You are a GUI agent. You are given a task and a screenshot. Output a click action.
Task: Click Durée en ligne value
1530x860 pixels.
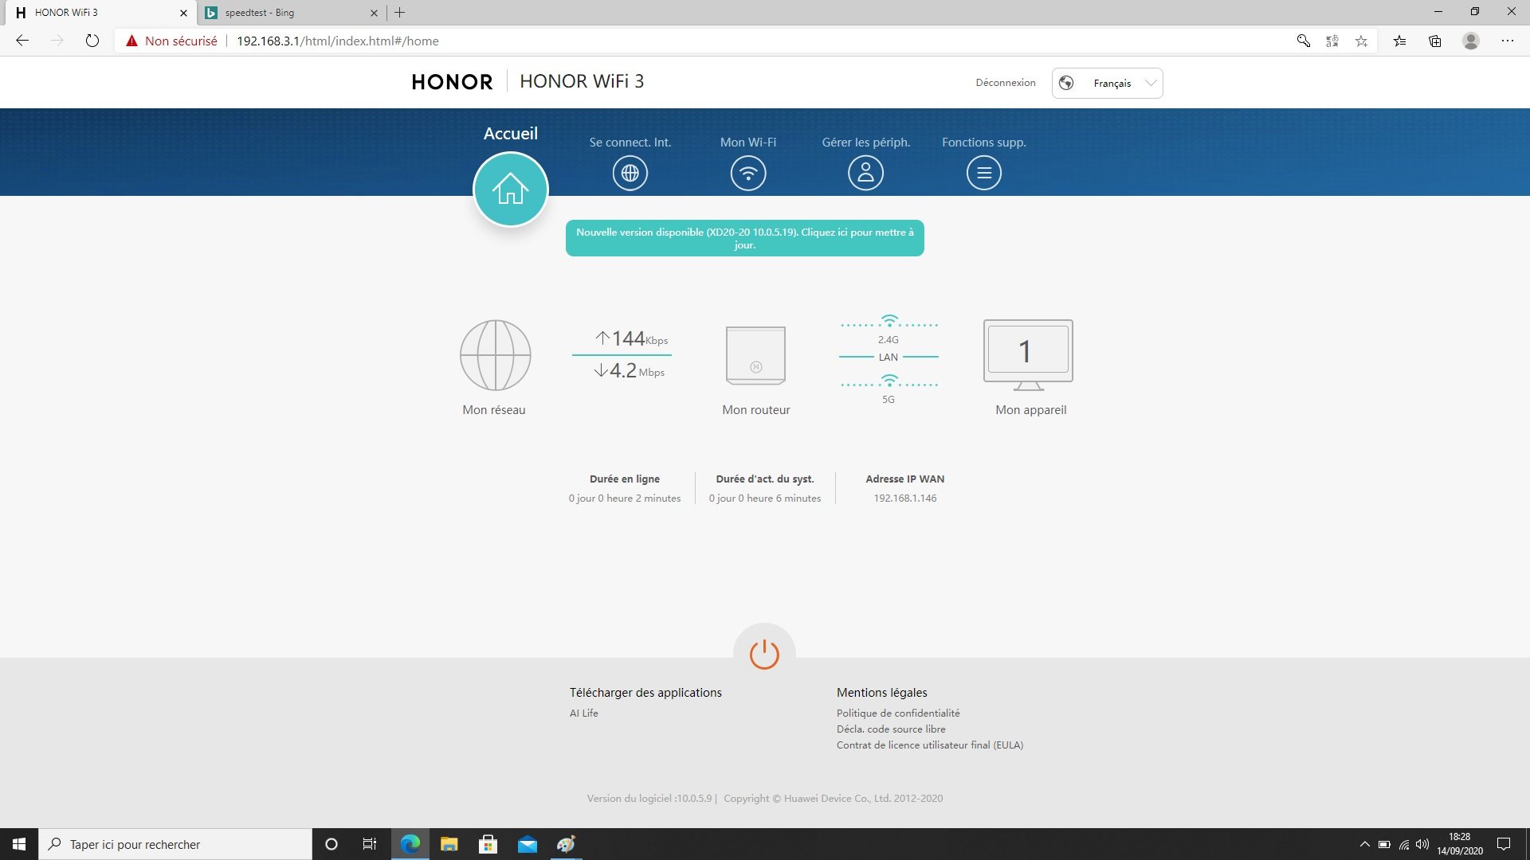(x=625, y=498)
